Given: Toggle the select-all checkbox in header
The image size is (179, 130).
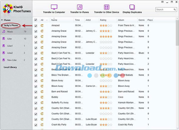Looking at the screenshot, I should point(36,20).
